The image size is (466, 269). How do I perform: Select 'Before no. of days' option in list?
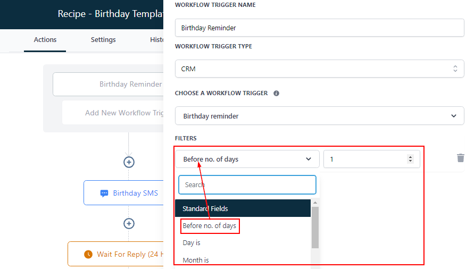pos(210,226)
